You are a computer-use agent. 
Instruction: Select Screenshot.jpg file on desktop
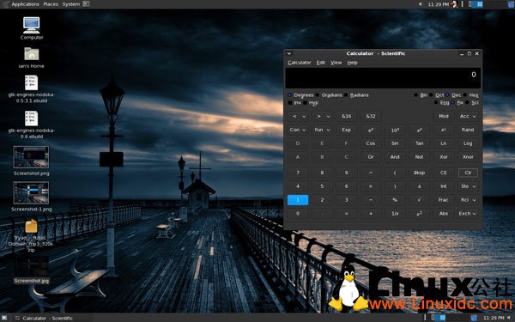pyautogui.click(x=32, y=270)
